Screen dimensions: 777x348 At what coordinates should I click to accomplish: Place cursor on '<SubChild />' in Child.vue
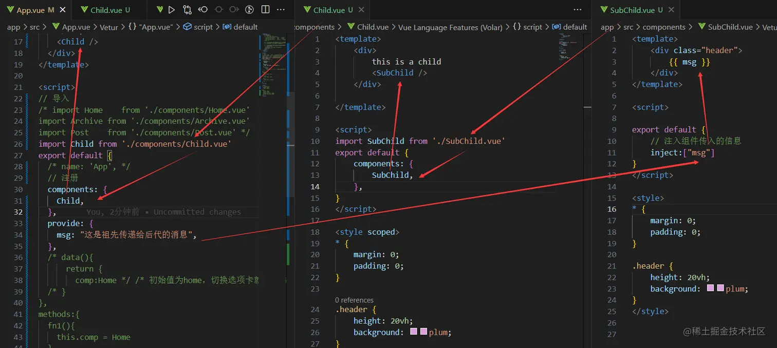400,73
